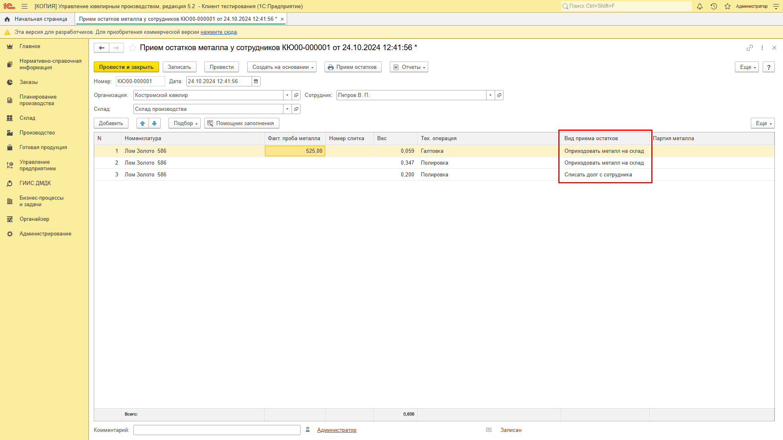The image size is (783, 440).
Task: Open notifications bell icon
Action: click(700, 6)
